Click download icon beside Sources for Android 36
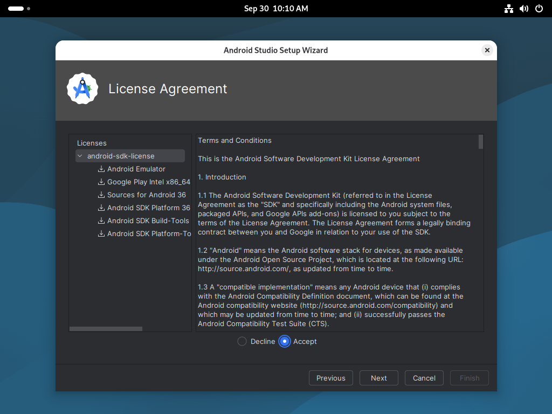The height and width of the screenshot is (414, 552). pos(101,195)
